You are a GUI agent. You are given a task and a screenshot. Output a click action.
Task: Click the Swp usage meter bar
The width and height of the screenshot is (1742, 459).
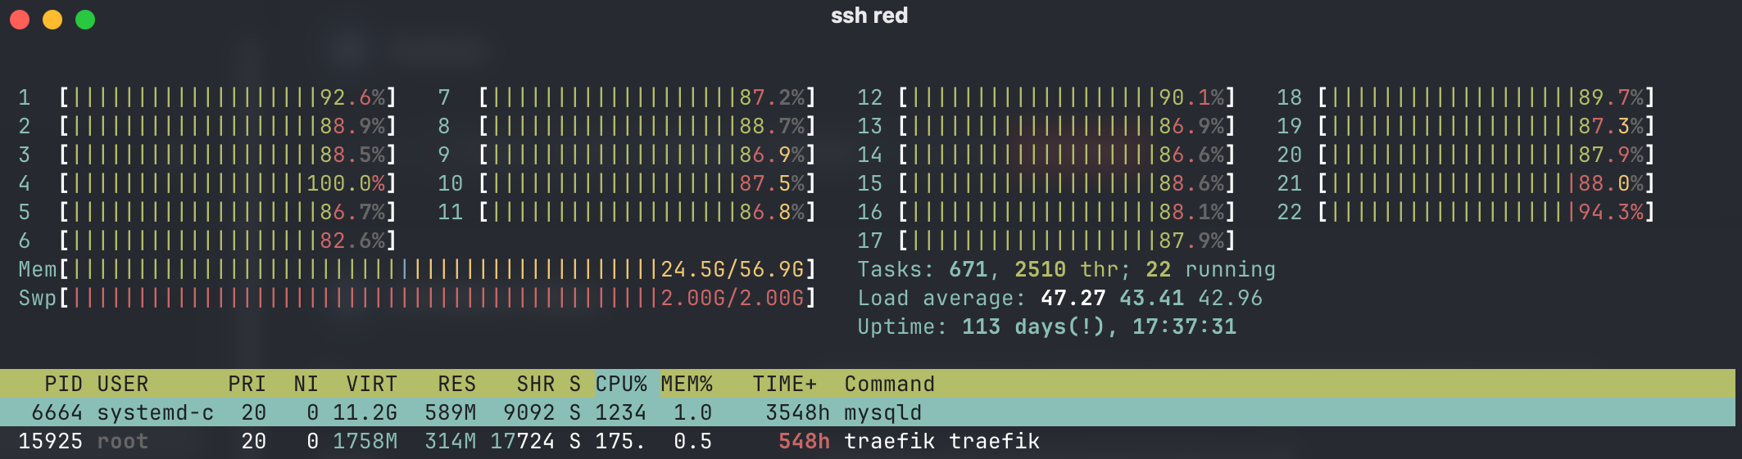click(417, 298)
